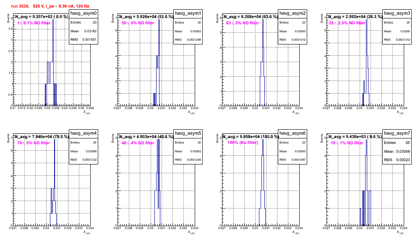
Task: Click the N_avg = 2.592e+04 label
Action: click(x=355, y=16)
